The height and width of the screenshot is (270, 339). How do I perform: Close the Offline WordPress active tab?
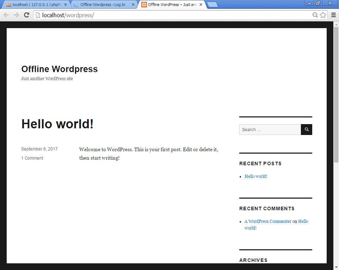201,5
